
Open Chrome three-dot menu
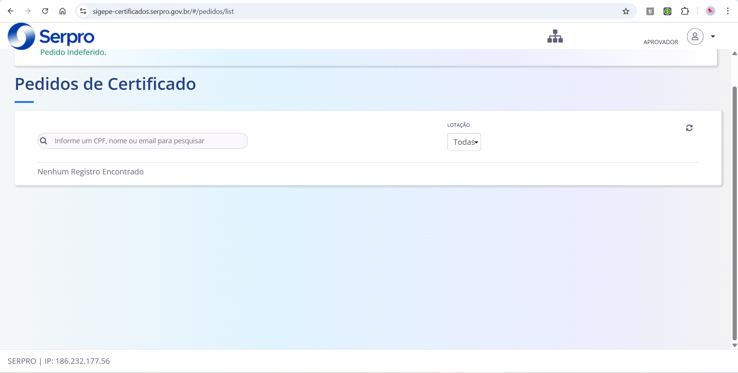point(728,11)
